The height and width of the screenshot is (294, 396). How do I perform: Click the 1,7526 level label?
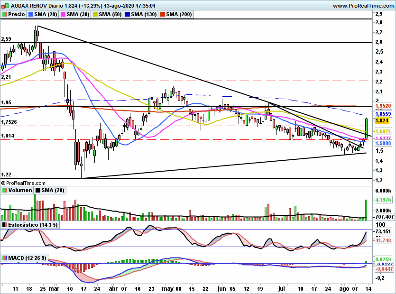(x=9, y=122)
